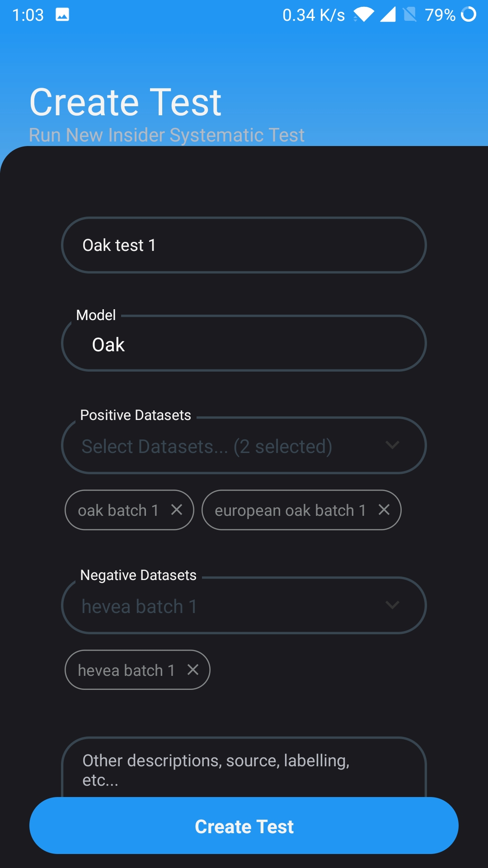The width and height of the screenshot is (488, 868).
Task: Tap the cellular signal icon
Action: coord(388,15)
